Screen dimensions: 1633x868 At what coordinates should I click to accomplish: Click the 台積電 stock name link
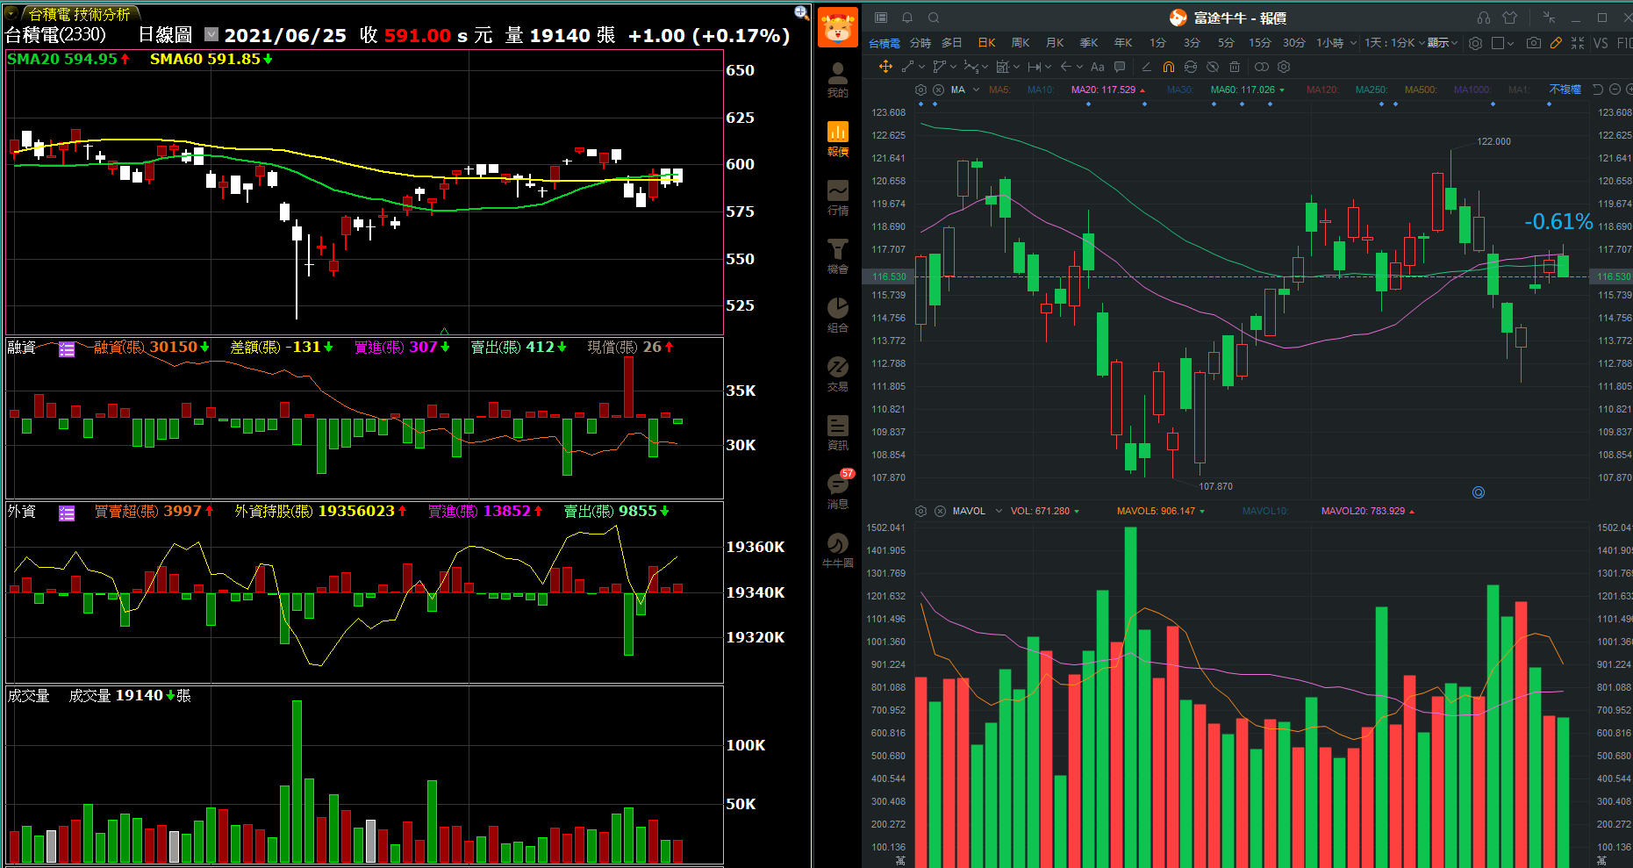pyautogui.click(x=884, y=43)
